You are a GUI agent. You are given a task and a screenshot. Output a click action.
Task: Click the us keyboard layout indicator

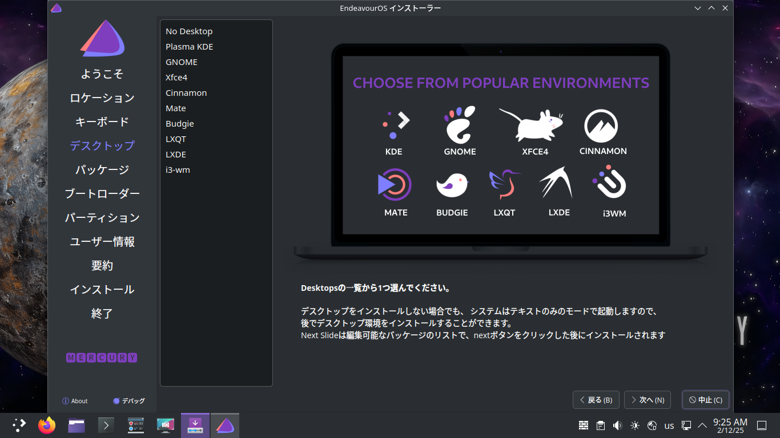coord(669,425)
